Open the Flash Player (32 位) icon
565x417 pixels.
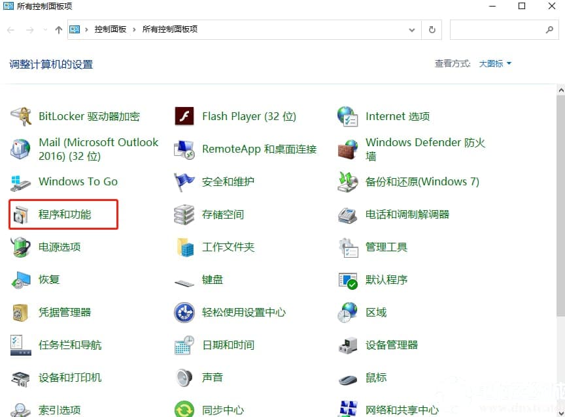pos(184,116)
